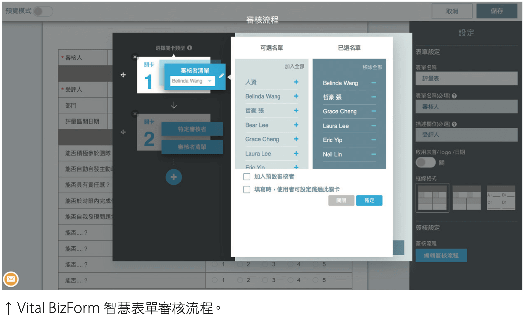Select Neil Lin in 已選名單

point(332,154)
